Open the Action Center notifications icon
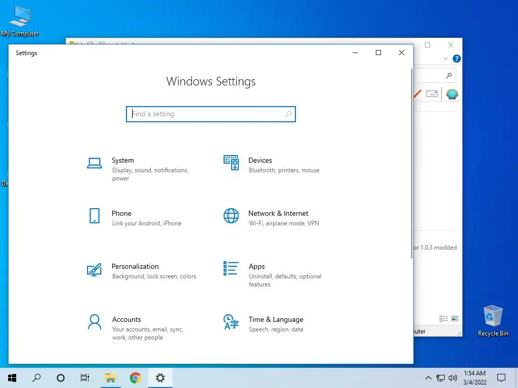The image size is (518, 388). [501, 378]
